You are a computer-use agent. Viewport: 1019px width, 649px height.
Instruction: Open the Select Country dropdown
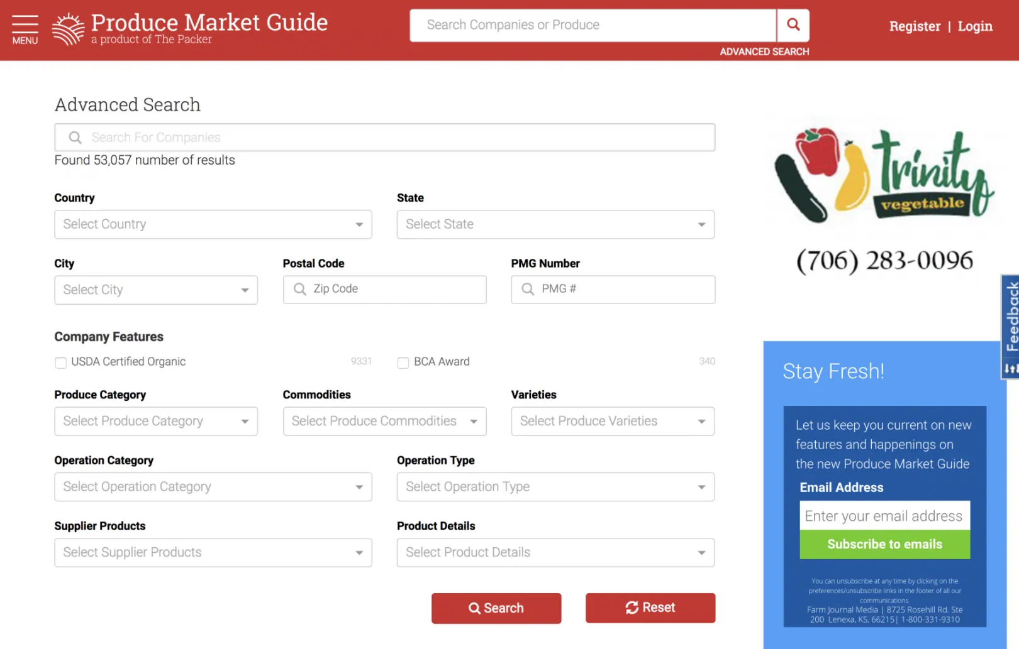[x=213, y=224]
